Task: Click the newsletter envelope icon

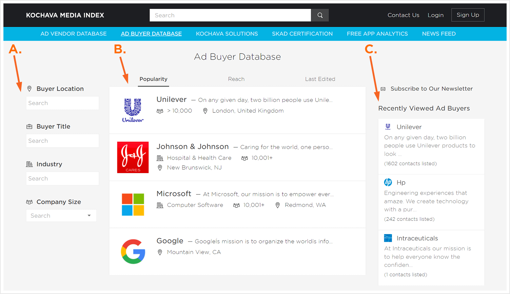Action: (x=383, y=89)
